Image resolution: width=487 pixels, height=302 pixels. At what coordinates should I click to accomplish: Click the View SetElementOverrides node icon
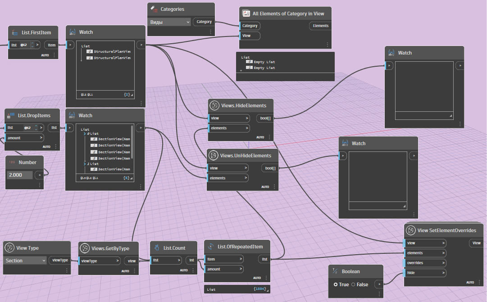tap(410, 230)
